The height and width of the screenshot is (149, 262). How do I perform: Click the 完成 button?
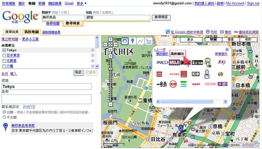(x=78, y=73)
